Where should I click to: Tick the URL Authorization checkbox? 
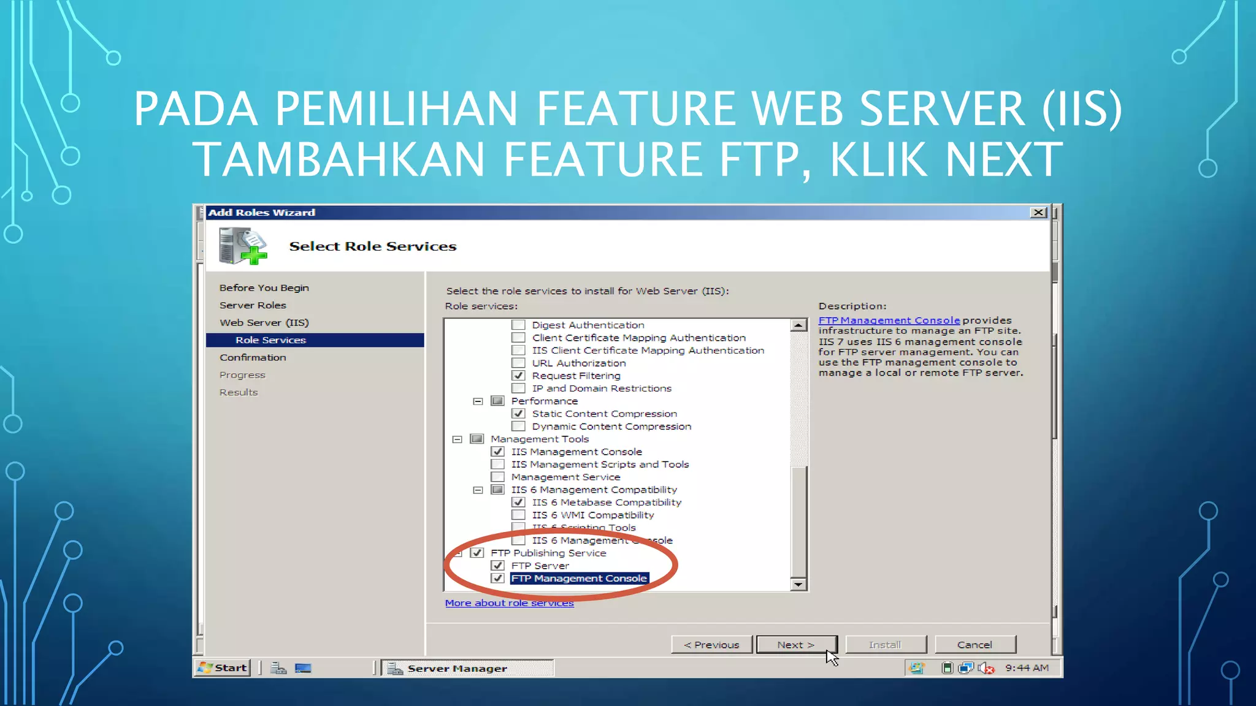coord(518,363)
